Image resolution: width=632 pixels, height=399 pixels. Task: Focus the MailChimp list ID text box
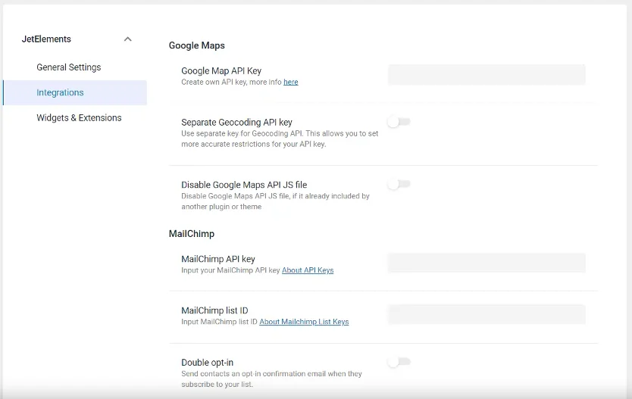point(486,314)
